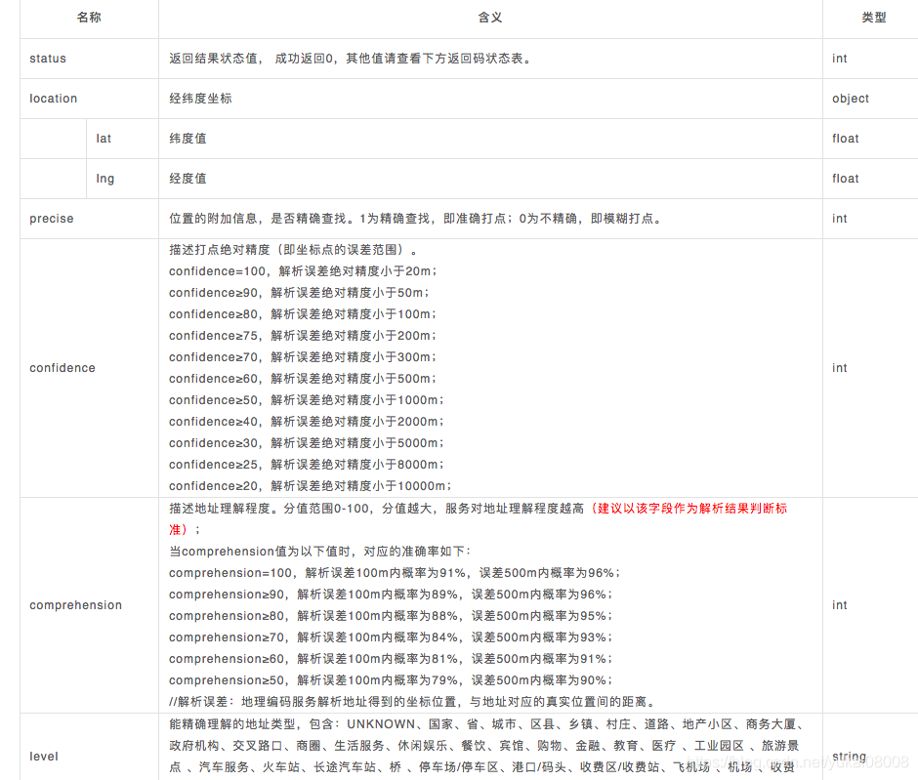The height and width of the screenshot is (780, 918).
Task: Click the confidence≥70 line
Action: point(303,357)
